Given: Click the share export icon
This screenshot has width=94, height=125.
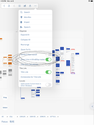Looking at the screenshot, I should (x=30, y=6).
